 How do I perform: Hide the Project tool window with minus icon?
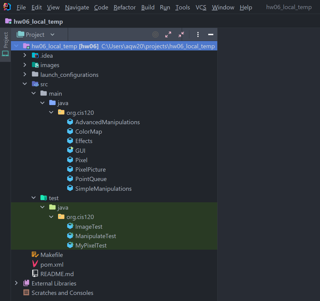[211, 34]
